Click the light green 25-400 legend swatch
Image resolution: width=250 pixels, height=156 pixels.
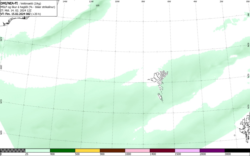[x=38, y=151]
